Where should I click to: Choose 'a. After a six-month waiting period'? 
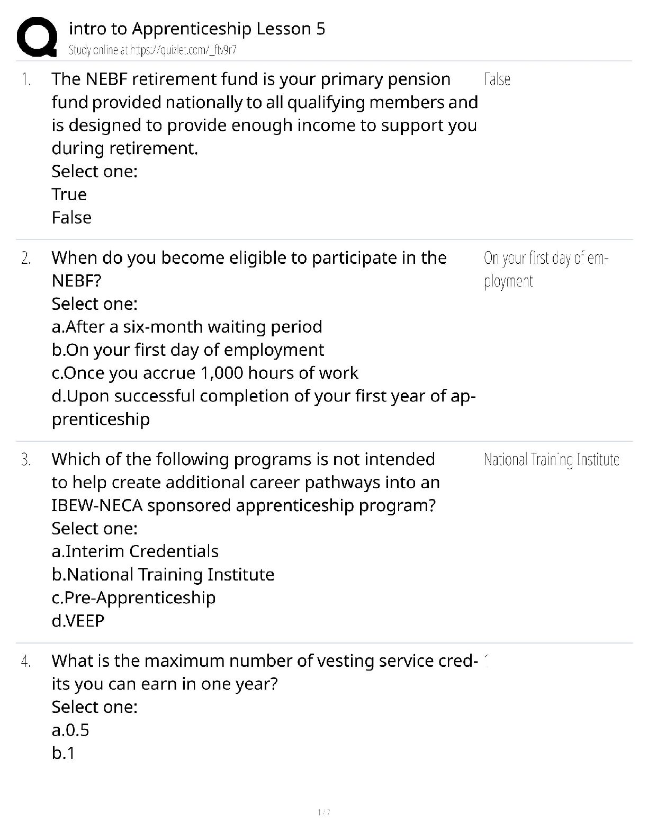coord(187,327)
